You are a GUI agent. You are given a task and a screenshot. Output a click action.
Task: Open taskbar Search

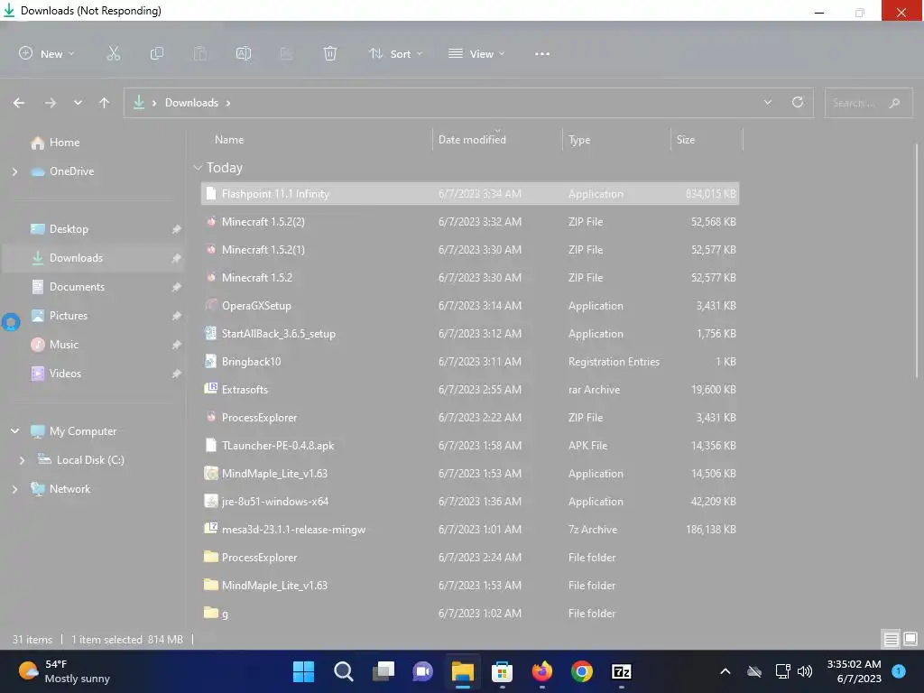pyautogui.click(x=344, y=671)
